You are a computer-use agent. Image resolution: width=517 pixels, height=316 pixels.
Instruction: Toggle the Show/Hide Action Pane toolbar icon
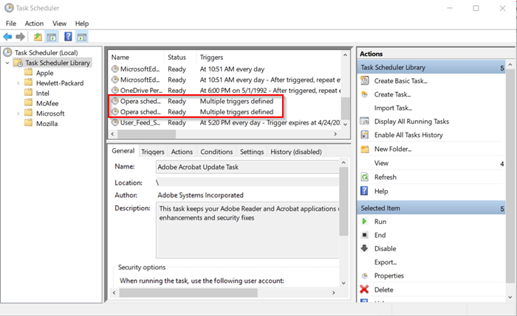[82, 37]
